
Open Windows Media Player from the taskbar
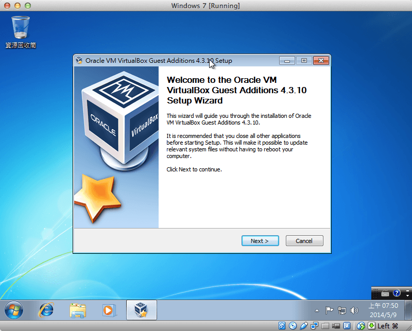tap(109, 310)
